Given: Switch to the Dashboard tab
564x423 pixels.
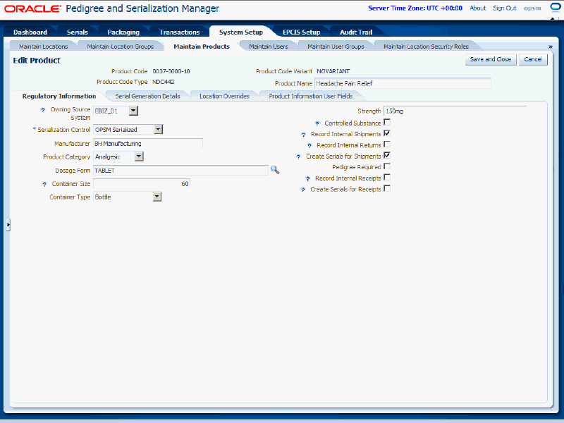Looking at the screenshot, I should click(30, 32).
